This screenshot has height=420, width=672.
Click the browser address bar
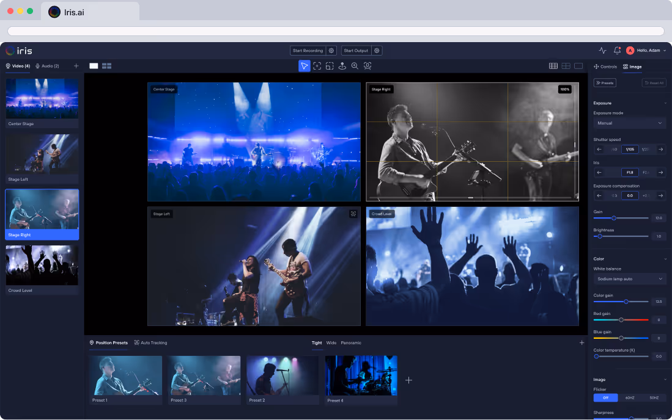click(x=336, y=31)
